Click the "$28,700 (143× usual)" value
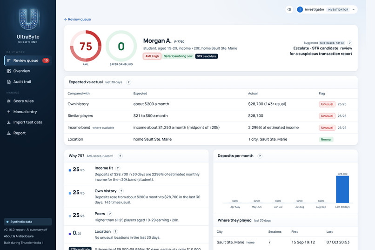 [x=267, y=104]
